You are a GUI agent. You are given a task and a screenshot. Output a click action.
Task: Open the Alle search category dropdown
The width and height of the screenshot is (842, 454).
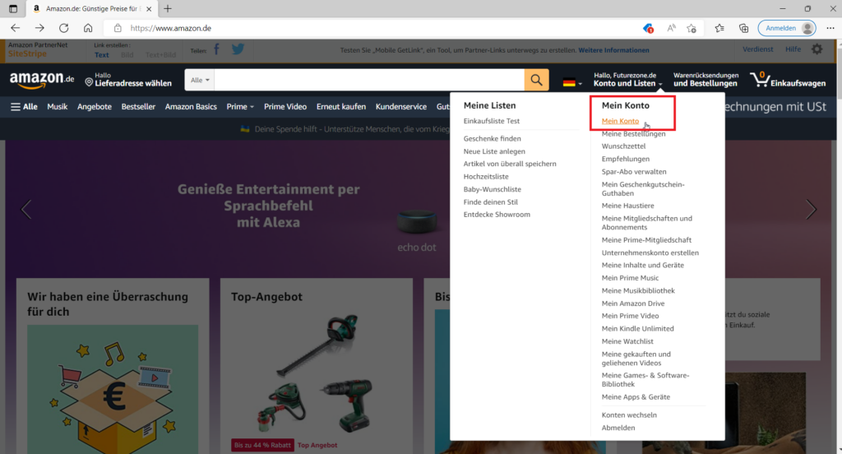point(200,80)
